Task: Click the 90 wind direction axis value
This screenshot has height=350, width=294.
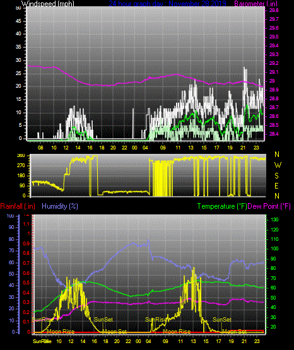Action: tap(22, 185)
